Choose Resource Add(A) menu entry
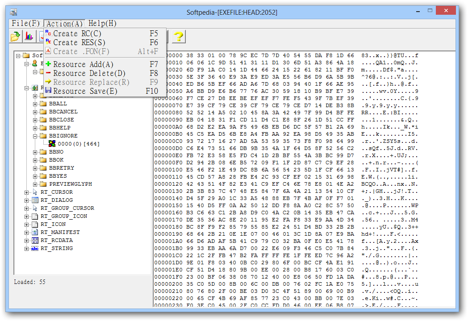 point(105,64)
